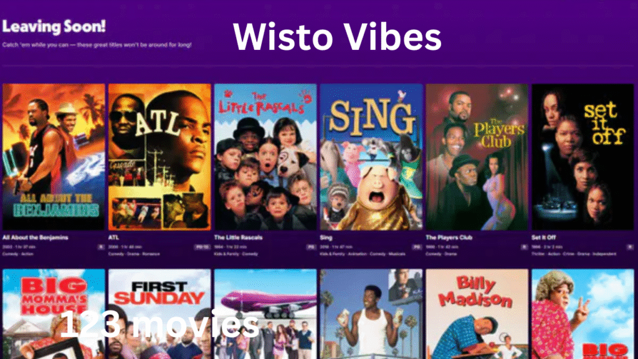The width and height of the screenshot is (638, 359).
Task: Select the poster of man holding cash
Action: (371, 314)
